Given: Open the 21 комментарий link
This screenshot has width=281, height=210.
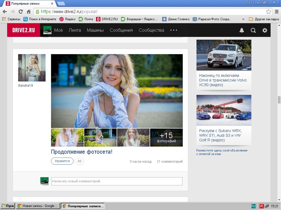Looking at the screenshot, I should point(169,162).
